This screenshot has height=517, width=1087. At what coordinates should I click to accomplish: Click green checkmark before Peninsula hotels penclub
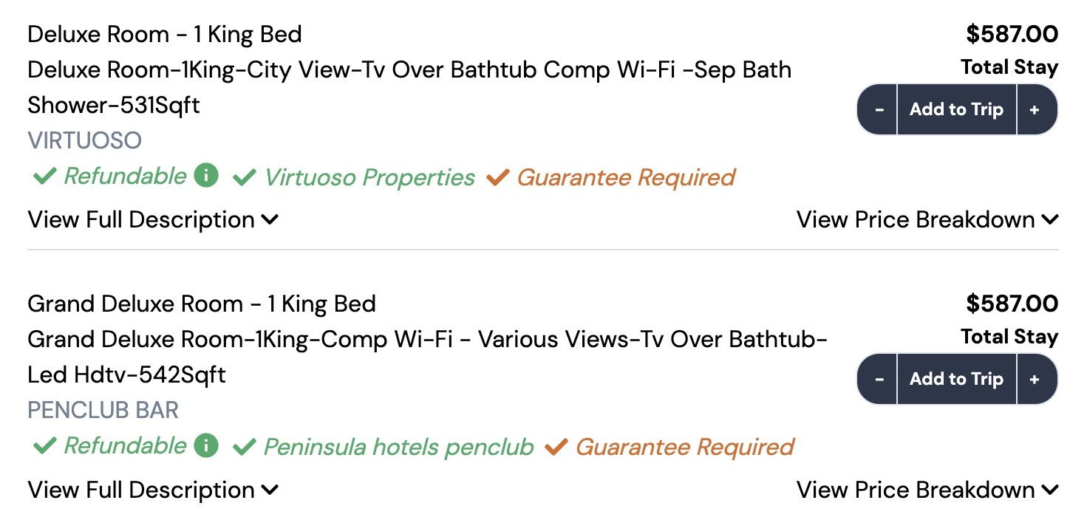point(245,447)
